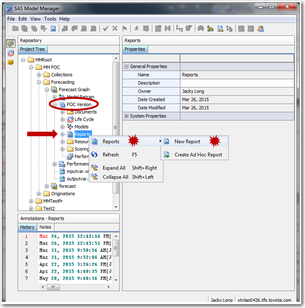Image resolution: width=305 pixels, height=308 pixels.
Task: Expand the Originations folder node
Action: point(39,194)
